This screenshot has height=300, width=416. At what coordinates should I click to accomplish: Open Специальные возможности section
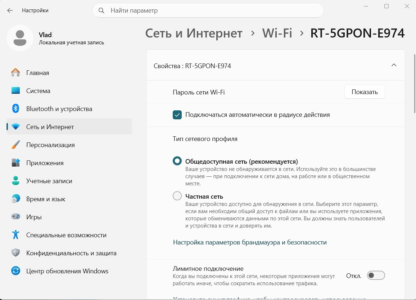coord(69,235)
